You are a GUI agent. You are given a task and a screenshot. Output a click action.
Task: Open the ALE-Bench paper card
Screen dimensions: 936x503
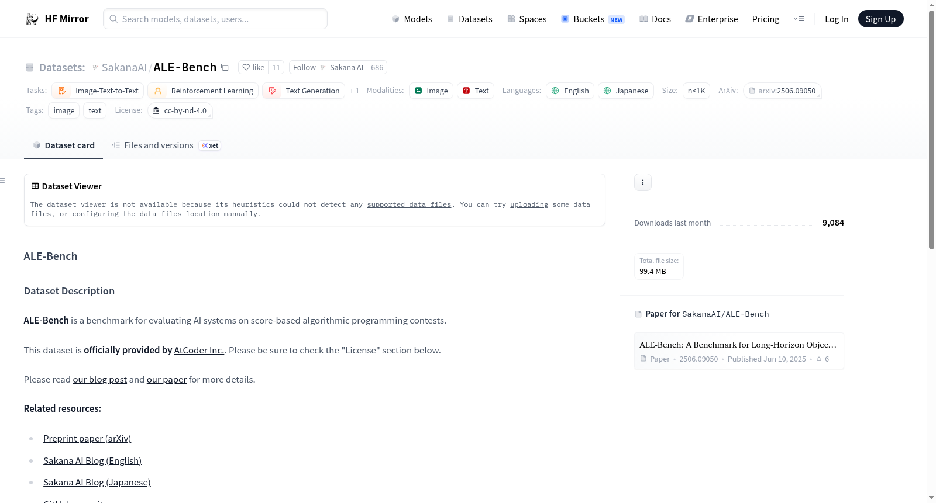[x=739, y=351]
